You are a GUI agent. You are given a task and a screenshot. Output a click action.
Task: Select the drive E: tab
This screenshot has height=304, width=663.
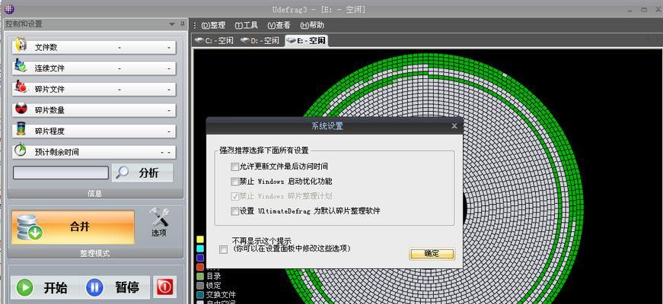306,41
